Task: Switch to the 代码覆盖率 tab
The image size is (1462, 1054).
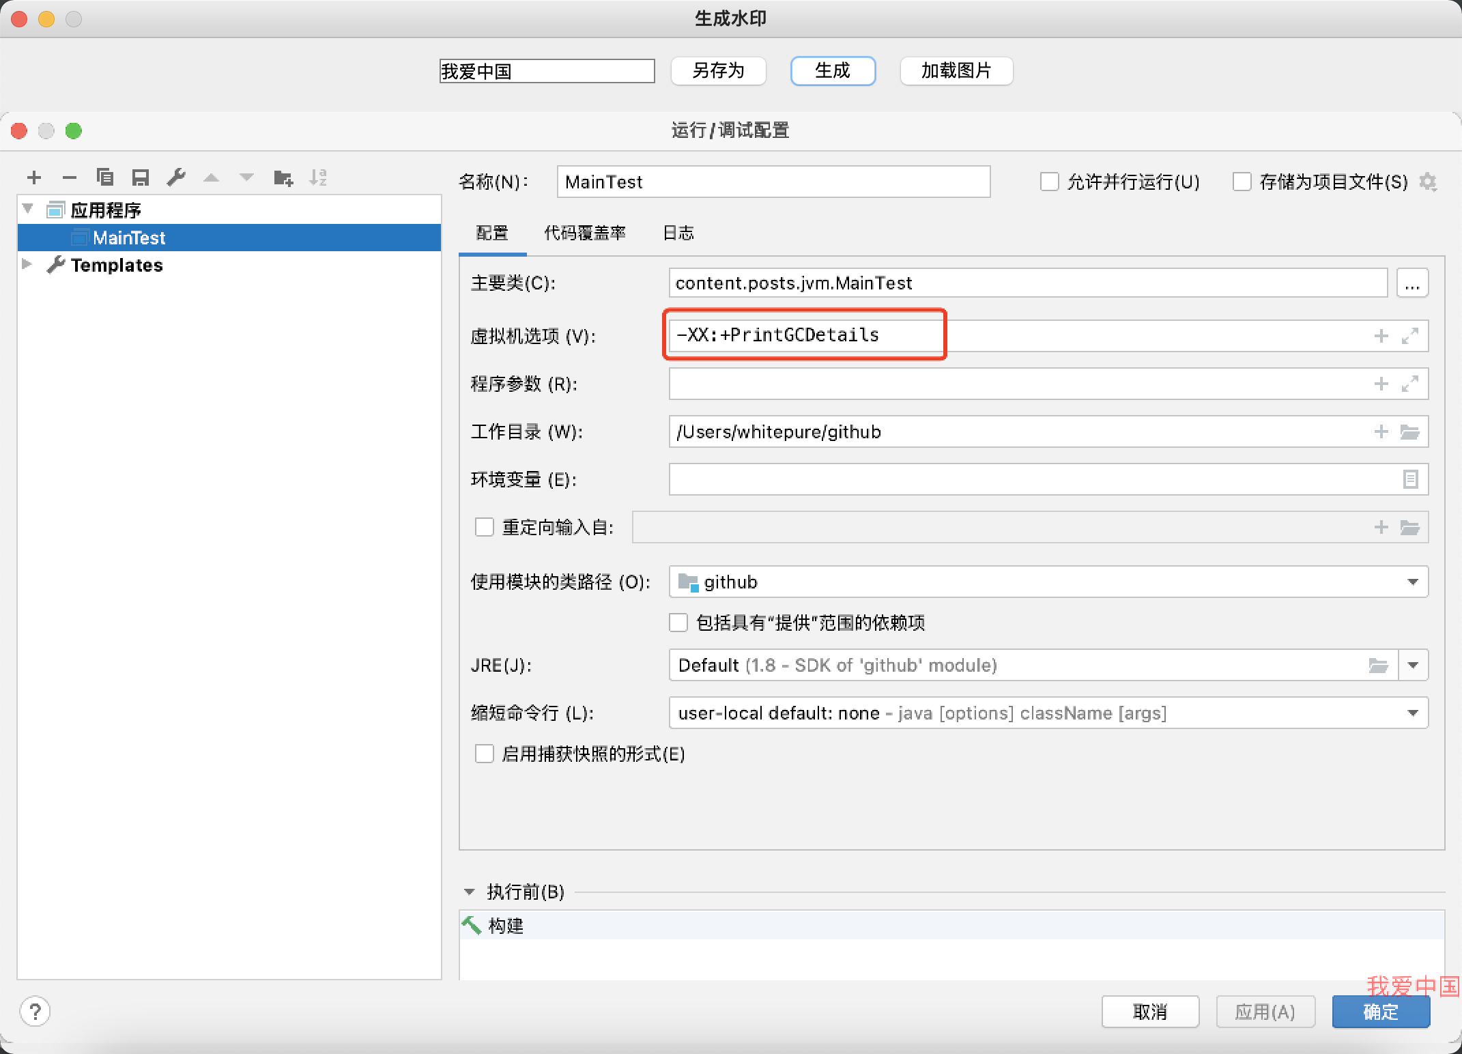Action: 584,233
